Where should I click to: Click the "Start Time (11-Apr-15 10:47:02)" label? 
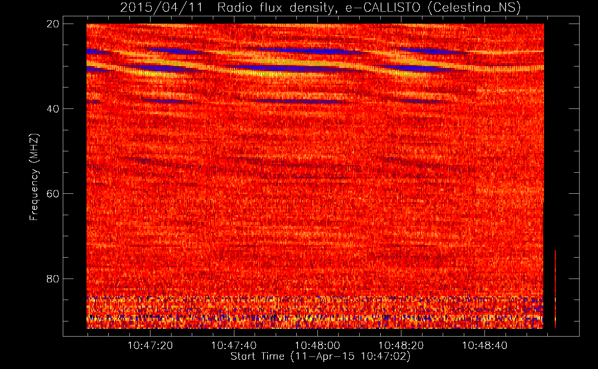pos(320,356)
